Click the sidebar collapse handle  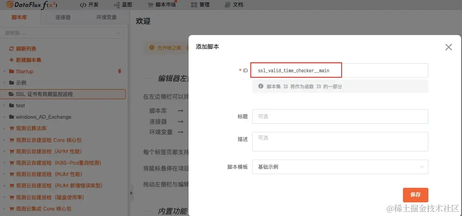tap(131, 193)
